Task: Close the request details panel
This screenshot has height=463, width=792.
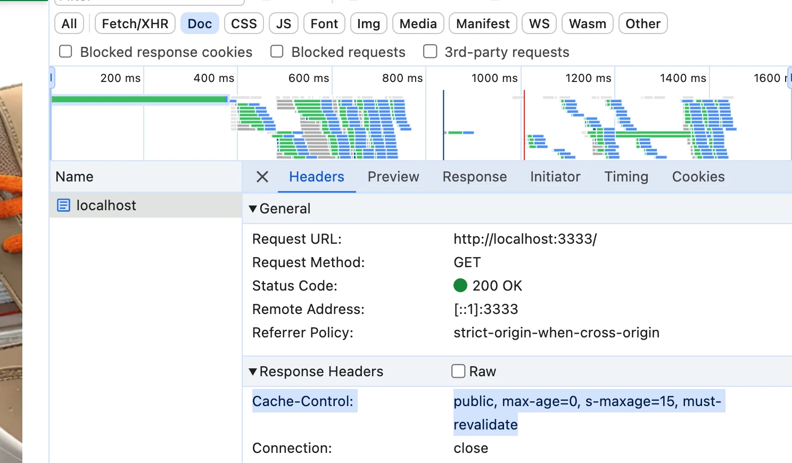Action: [x=261, y=177]
